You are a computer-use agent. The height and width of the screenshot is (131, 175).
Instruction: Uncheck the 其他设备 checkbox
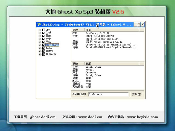point(44,54)
